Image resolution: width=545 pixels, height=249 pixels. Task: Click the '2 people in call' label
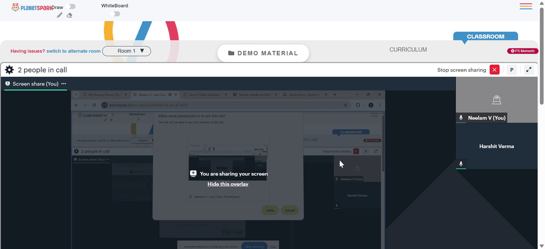point(43,70)
